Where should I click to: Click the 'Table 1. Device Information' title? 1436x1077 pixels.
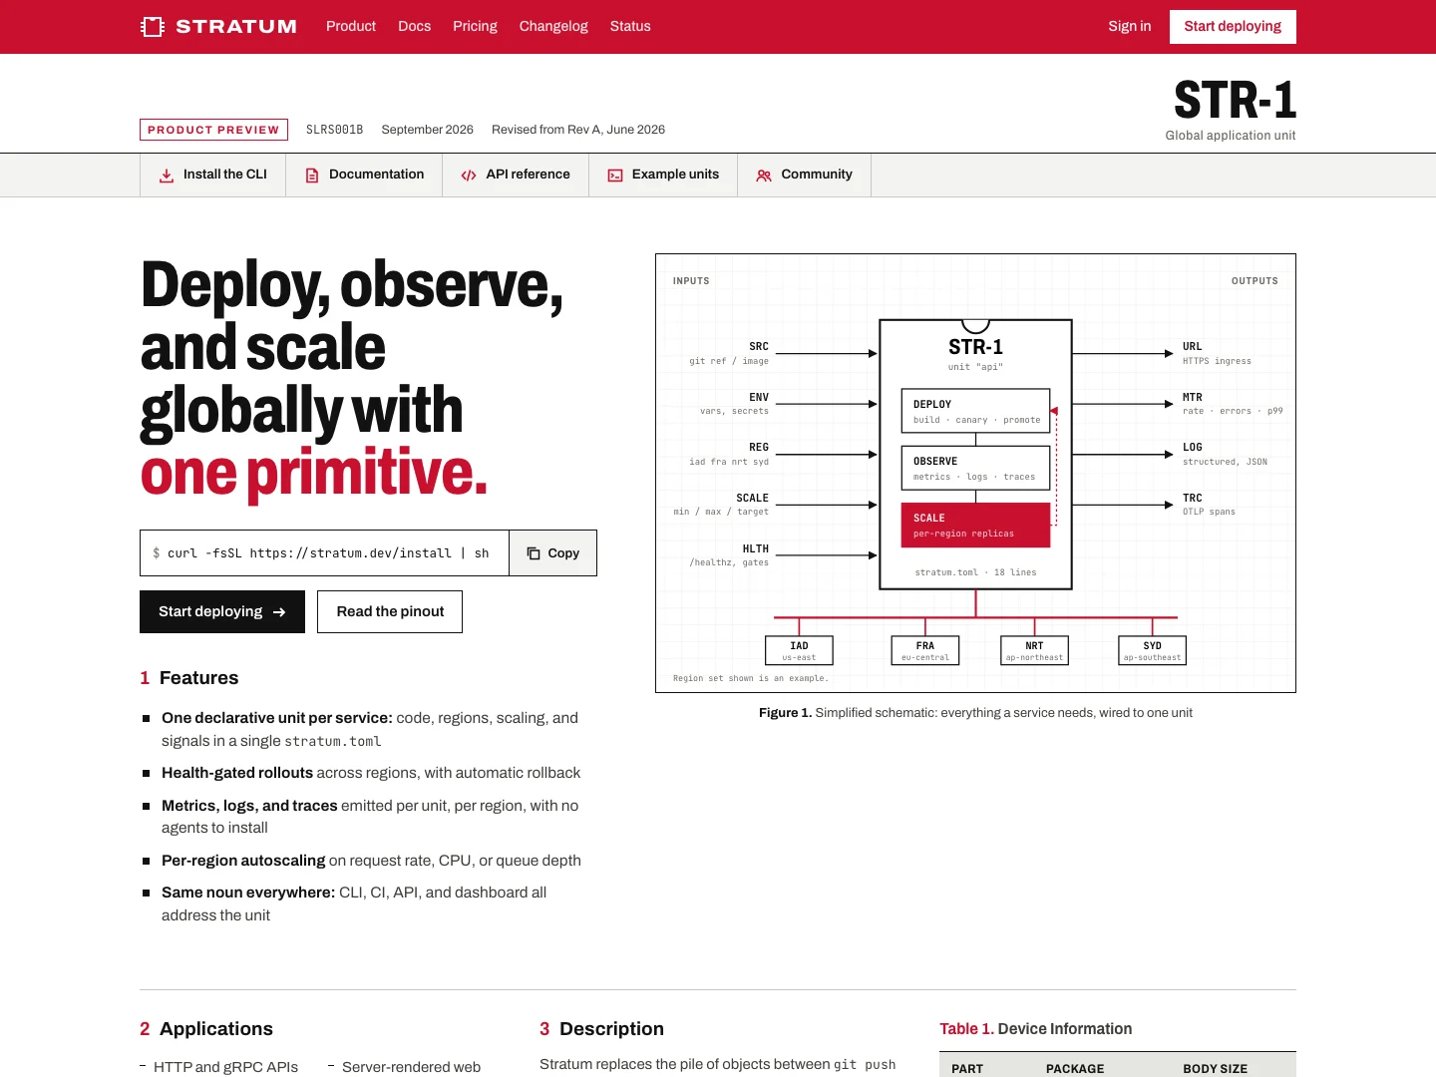pos(1036,1029)
